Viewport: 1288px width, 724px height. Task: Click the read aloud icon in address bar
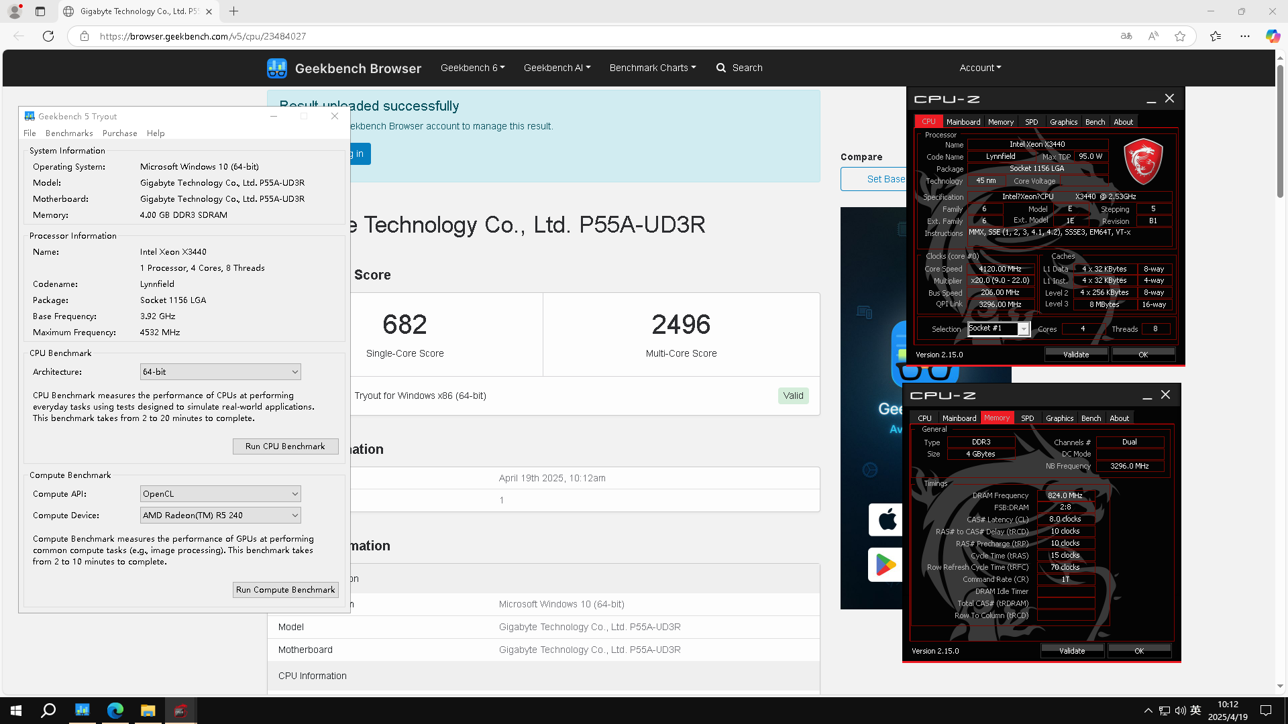tap(1153, 36)
